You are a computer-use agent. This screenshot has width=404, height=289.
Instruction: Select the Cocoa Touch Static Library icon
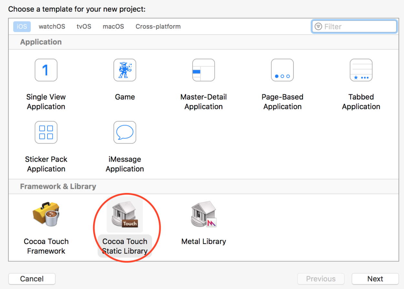pyautogui.click(x=125, y=214)
